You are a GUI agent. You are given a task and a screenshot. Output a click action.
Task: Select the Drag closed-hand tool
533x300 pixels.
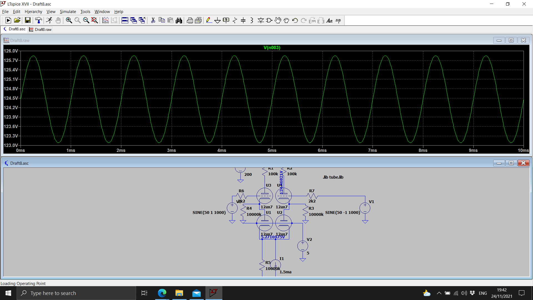286,20
